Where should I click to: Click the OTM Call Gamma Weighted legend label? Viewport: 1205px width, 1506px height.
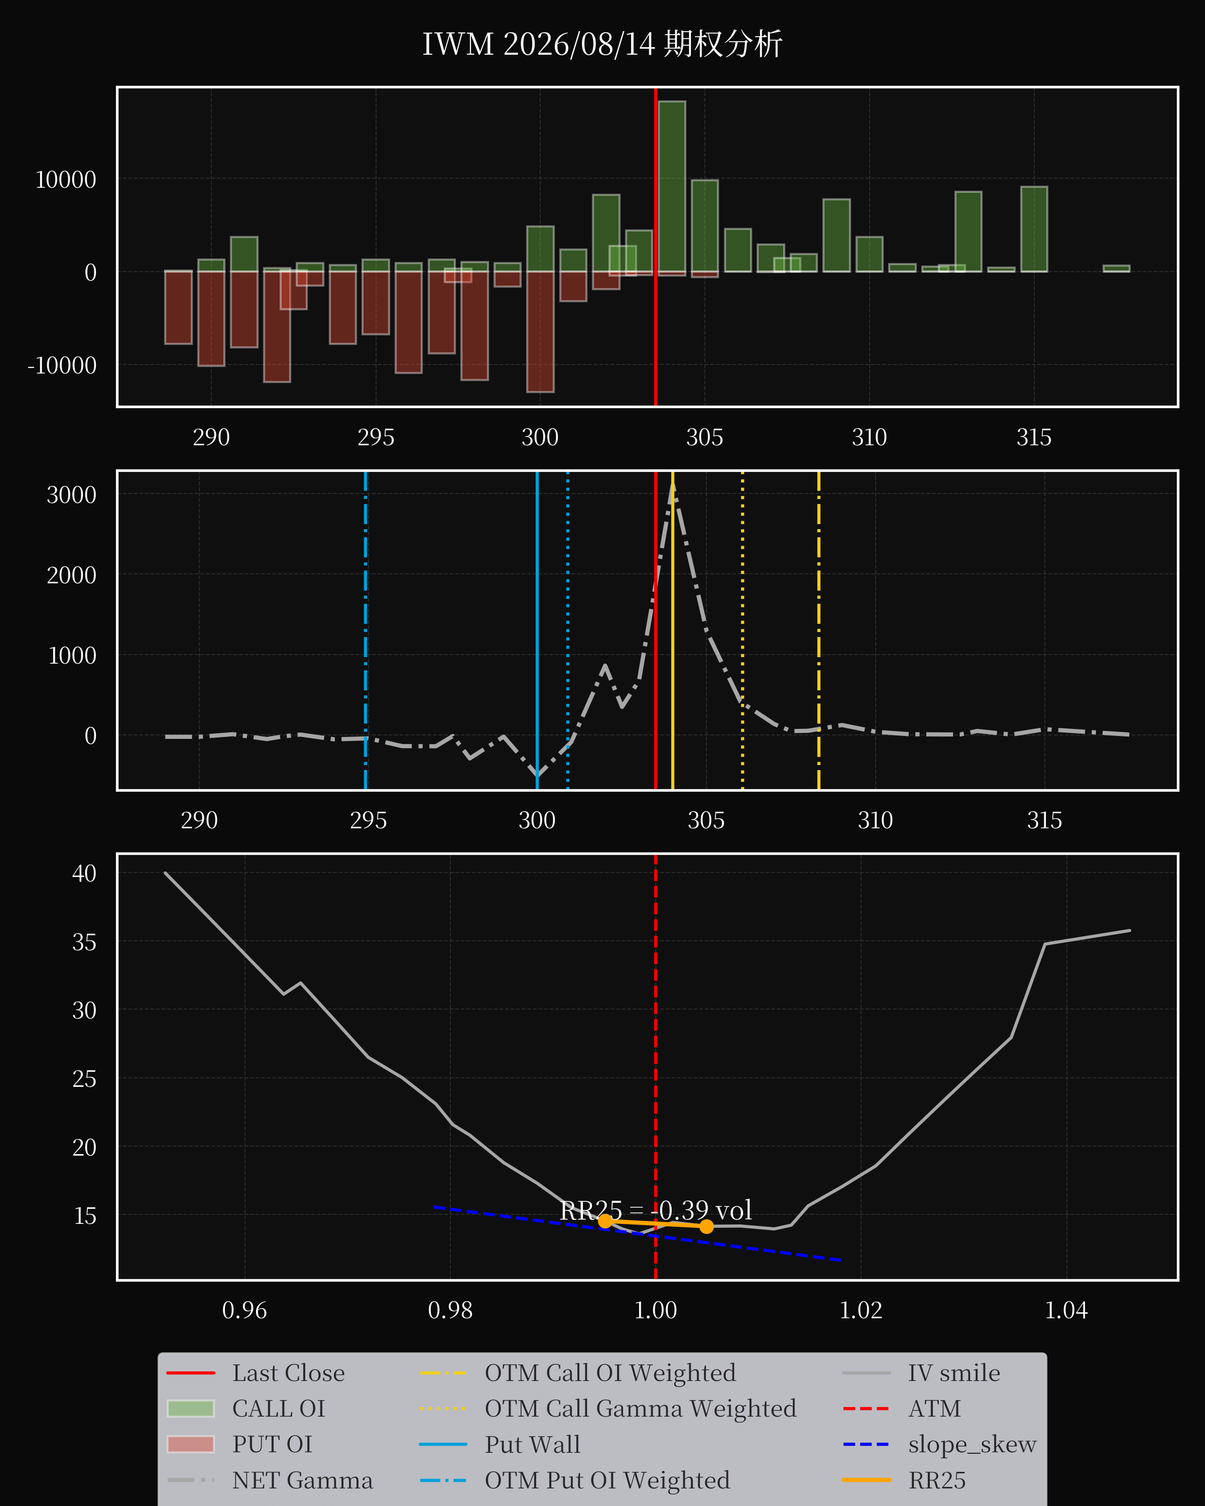click(x=641, y=1409)
